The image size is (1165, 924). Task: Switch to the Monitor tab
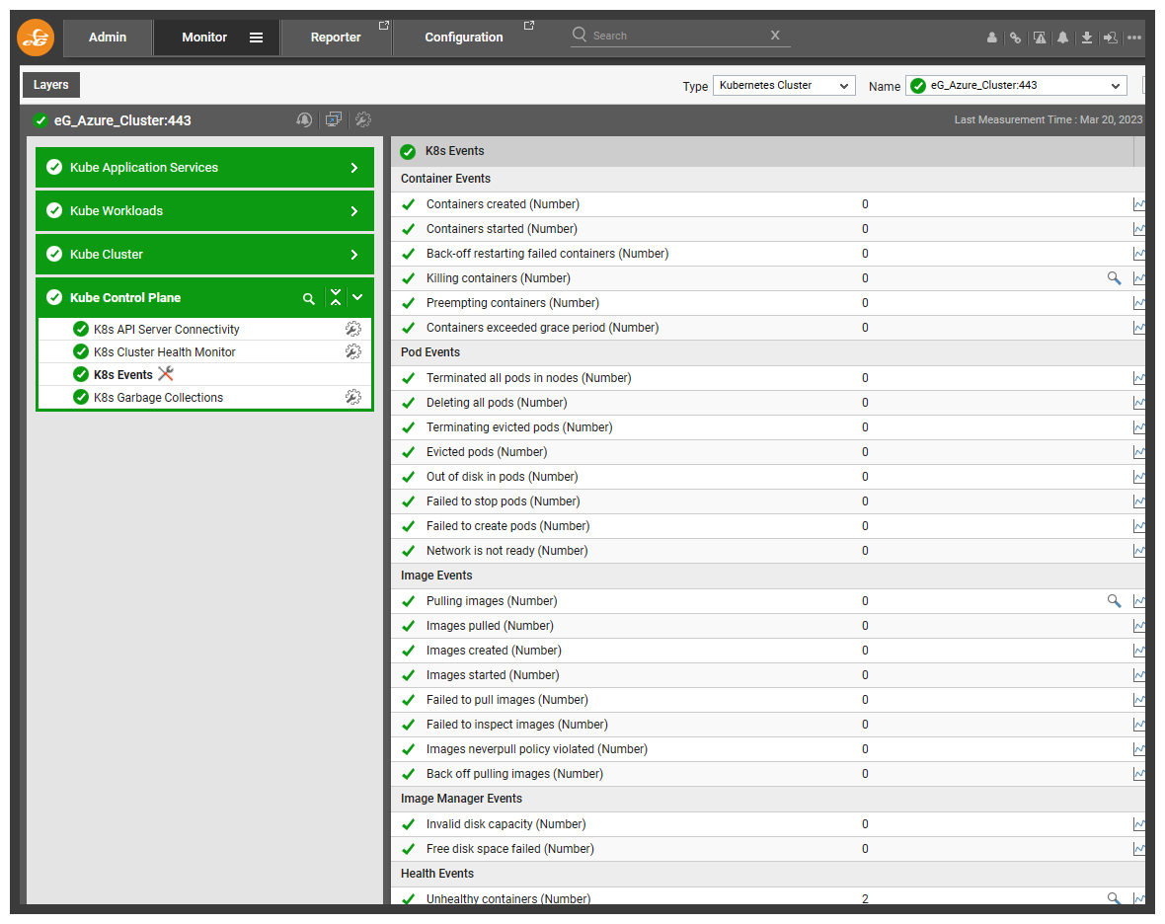[204, 38]
